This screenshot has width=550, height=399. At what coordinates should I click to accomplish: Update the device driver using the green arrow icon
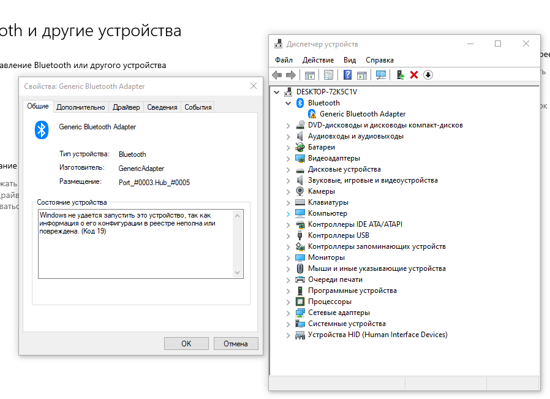click(x=400, y=75)
